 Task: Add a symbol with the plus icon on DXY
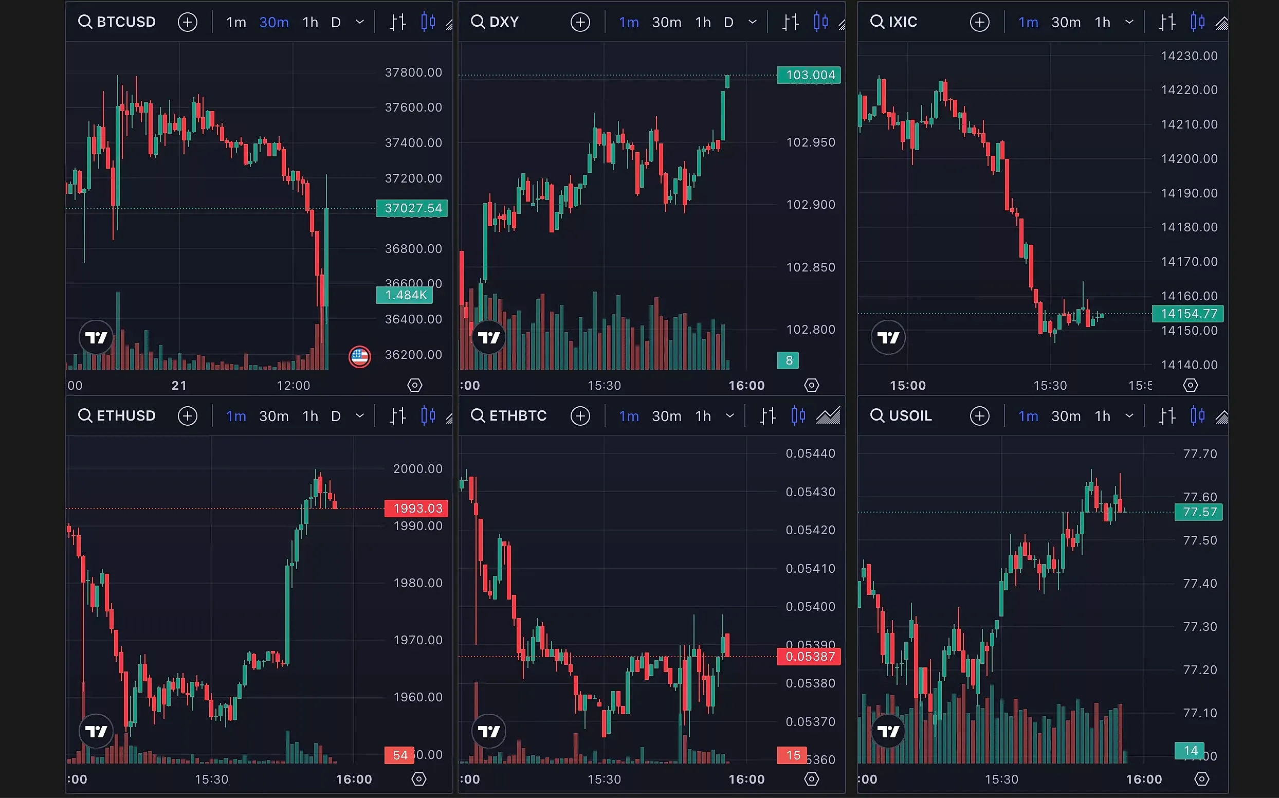pyautogui.click(x=580, y=22)
